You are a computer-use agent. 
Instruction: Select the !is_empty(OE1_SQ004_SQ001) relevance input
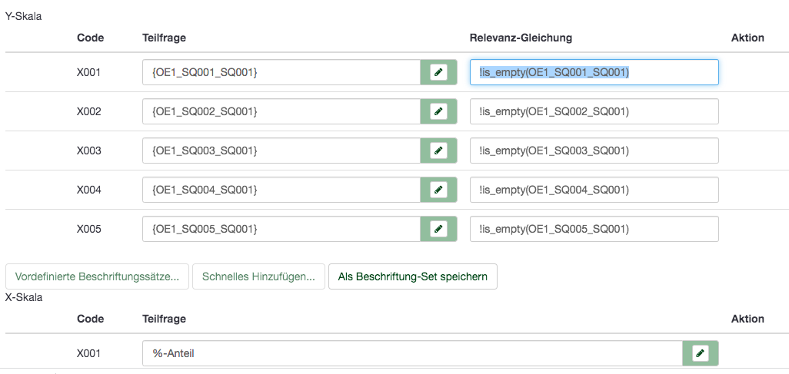point(594,190)
